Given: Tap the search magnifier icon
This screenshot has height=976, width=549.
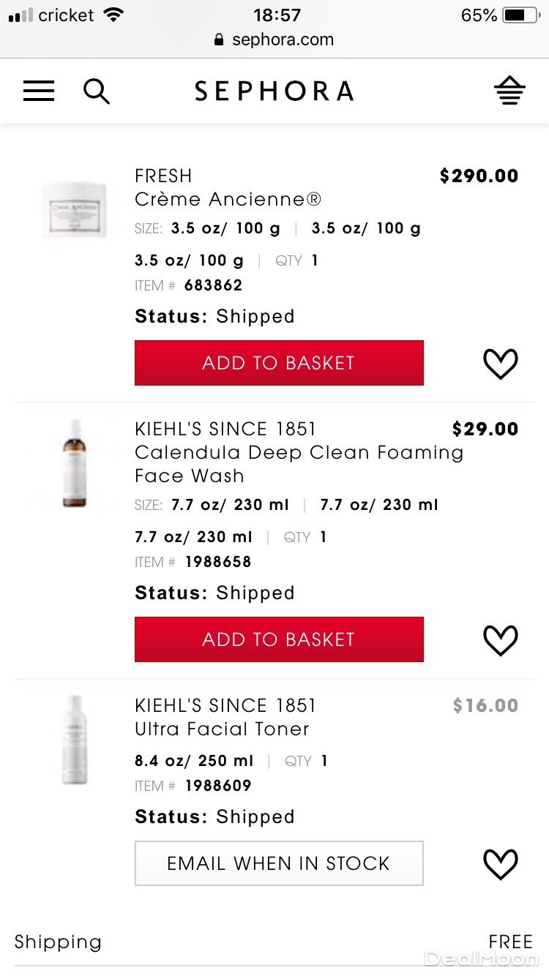Looking at the screenshot, I should point(96,91).
